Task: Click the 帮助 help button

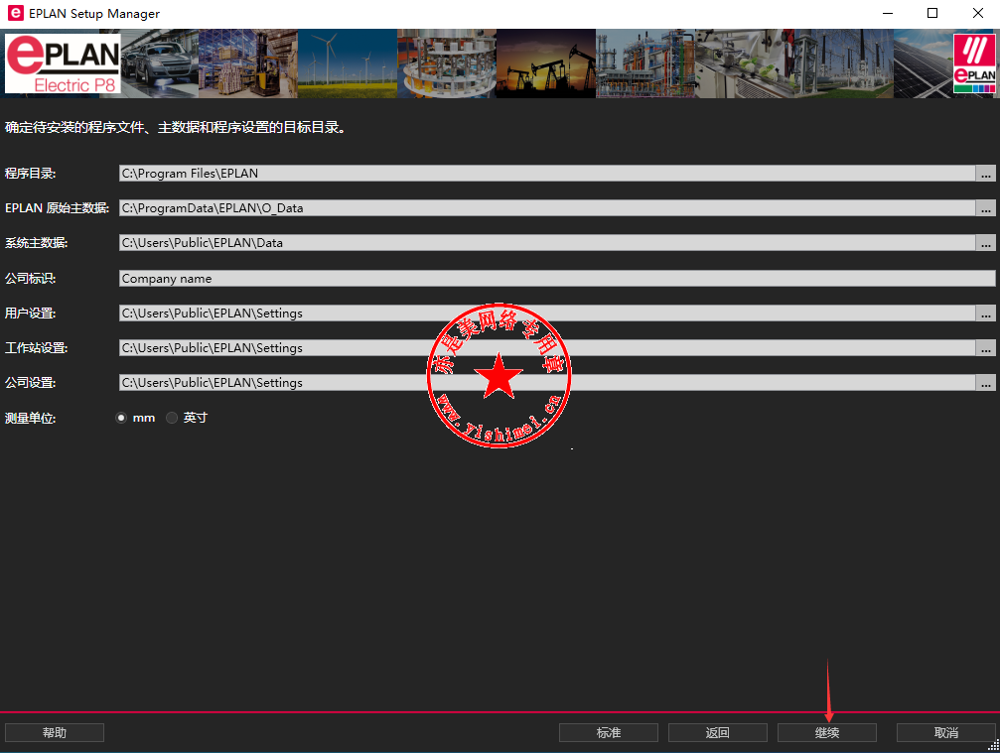Action: [55, 732]
